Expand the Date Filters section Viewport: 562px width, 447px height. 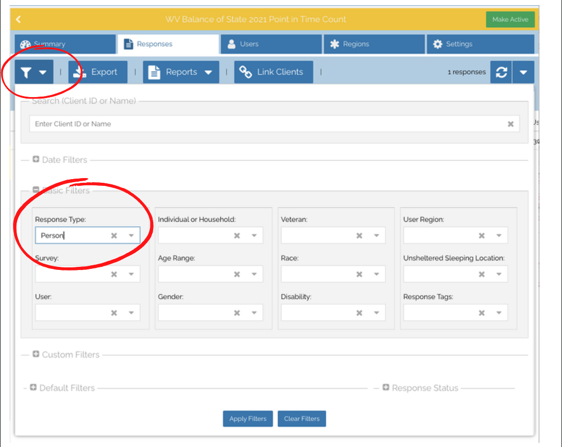coord(36,159)
